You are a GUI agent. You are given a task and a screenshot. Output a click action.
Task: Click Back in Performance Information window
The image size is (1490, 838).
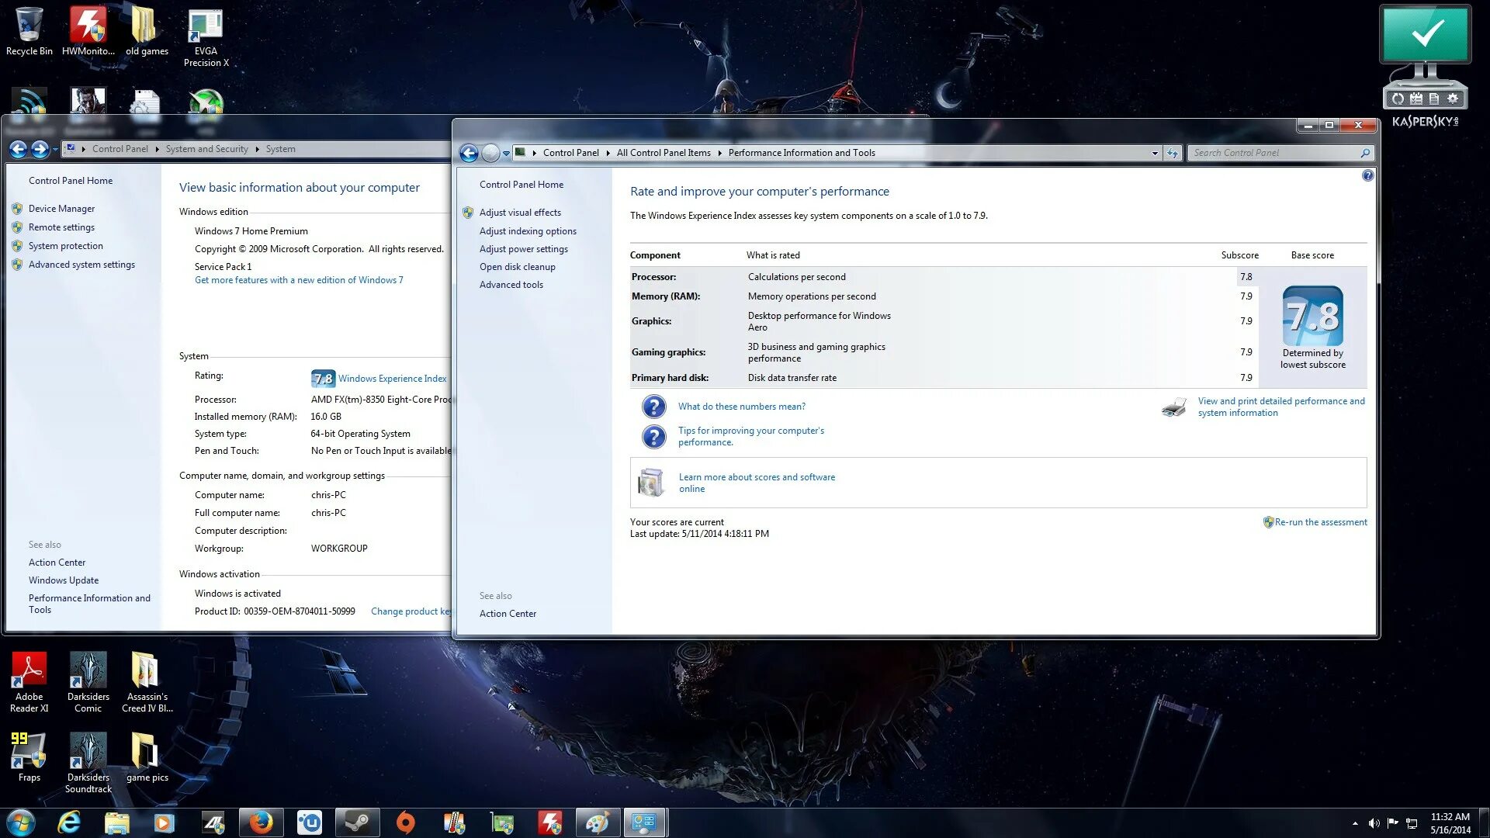click(x=469, y=153)
